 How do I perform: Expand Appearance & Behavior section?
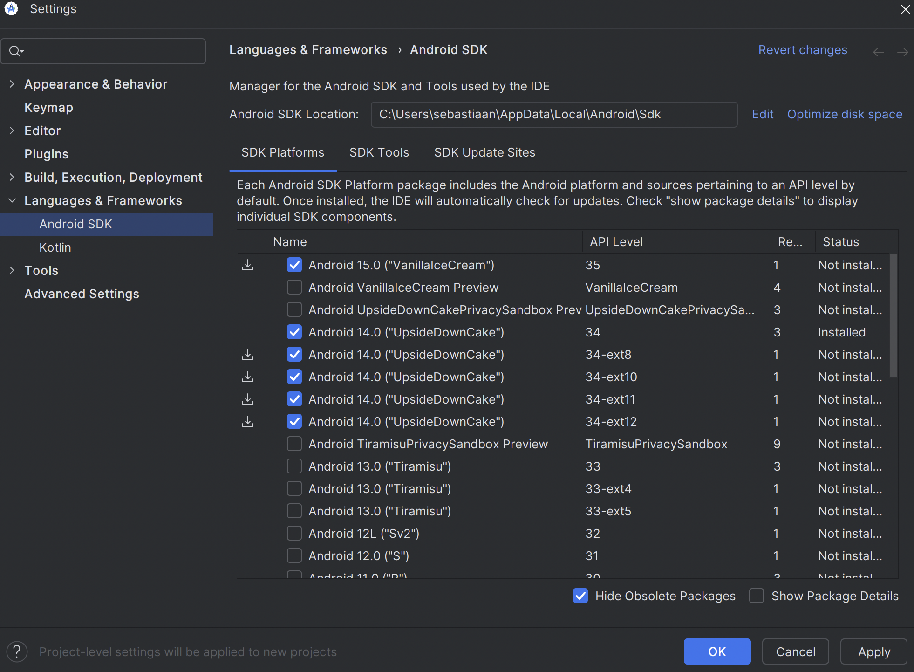click(x=12, y=84)
